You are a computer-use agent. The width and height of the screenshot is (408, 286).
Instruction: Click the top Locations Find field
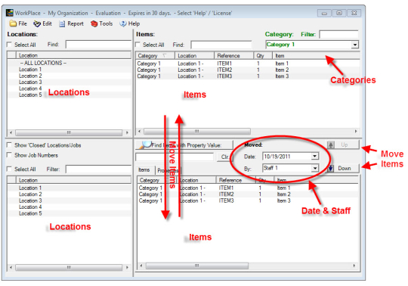pyautogui.click(x=98, y=45)
